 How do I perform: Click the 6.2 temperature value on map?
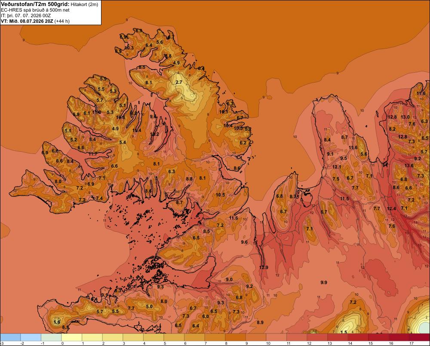coord(243,143)
